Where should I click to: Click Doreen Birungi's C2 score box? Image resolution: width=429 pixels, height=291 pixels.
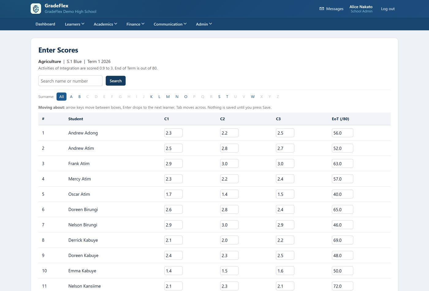[x=229, y=209]
